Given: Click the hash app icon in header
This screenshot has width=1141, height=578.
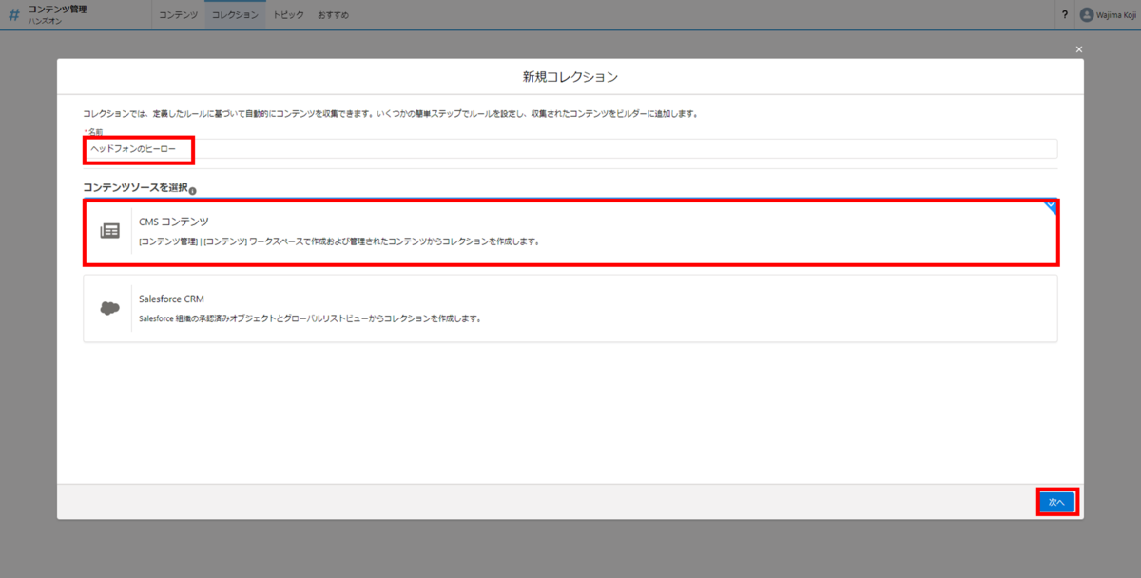Looking at the screenshot, I should (x=14, y=14).
